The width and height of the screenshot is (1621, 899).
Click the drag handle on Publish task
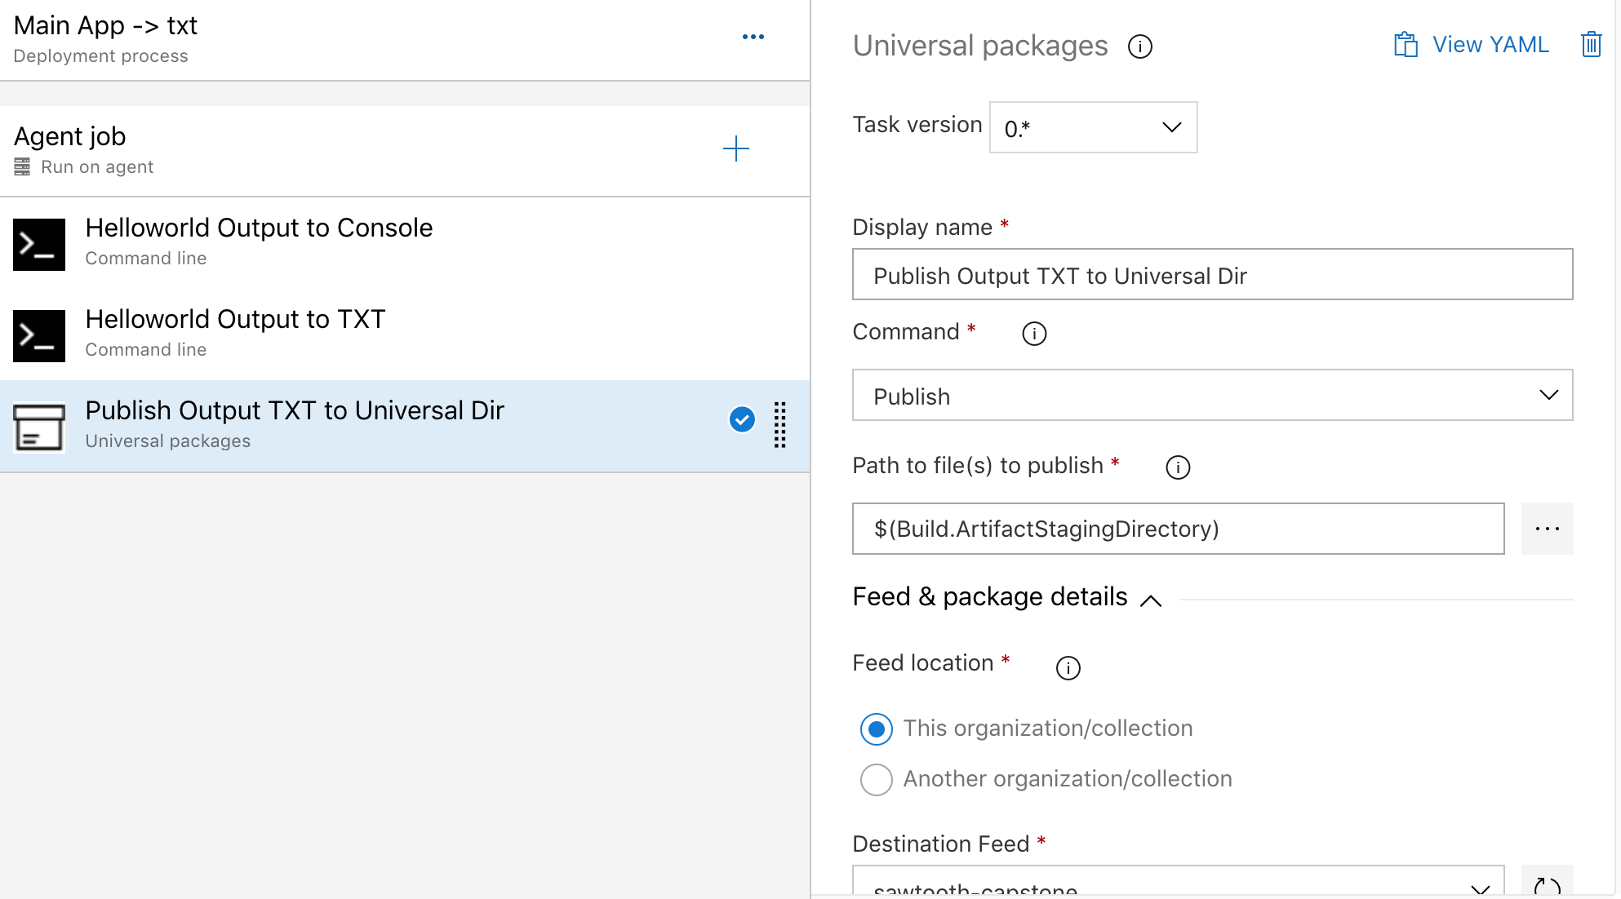[779, 424]
